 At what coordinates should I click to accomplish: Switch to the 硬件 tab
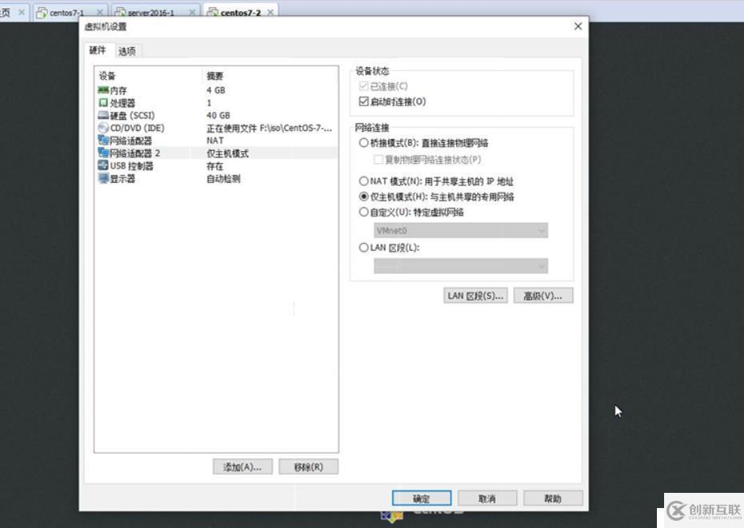[x=97, y=50]
